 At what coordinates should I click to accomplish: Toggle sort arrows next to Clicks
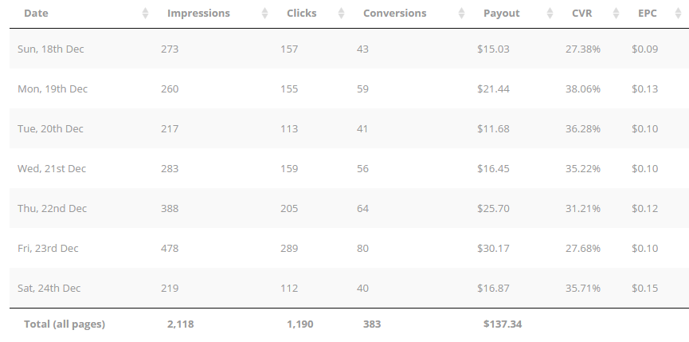[x=341, y=14]
